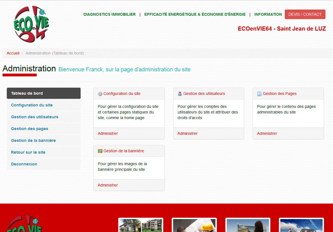333x232 pixels.
Task: Open the yellow hard hat thumbnail in footer
Action: pyautogui.click(x=194, y=225)
